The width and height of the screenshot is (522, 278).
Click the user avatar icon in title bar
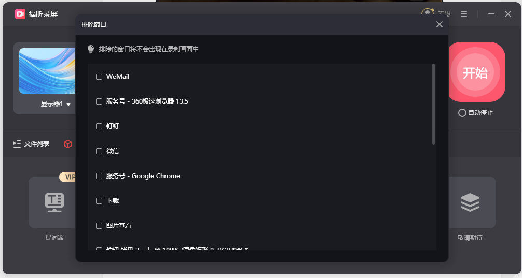click(x=428, y=12)
